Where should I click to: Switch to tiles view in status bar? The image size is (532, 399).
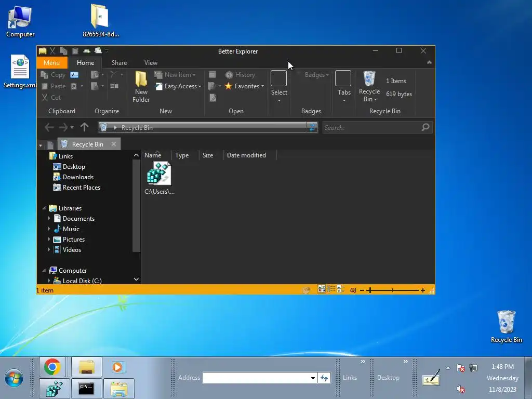click(x=341, y=289)
